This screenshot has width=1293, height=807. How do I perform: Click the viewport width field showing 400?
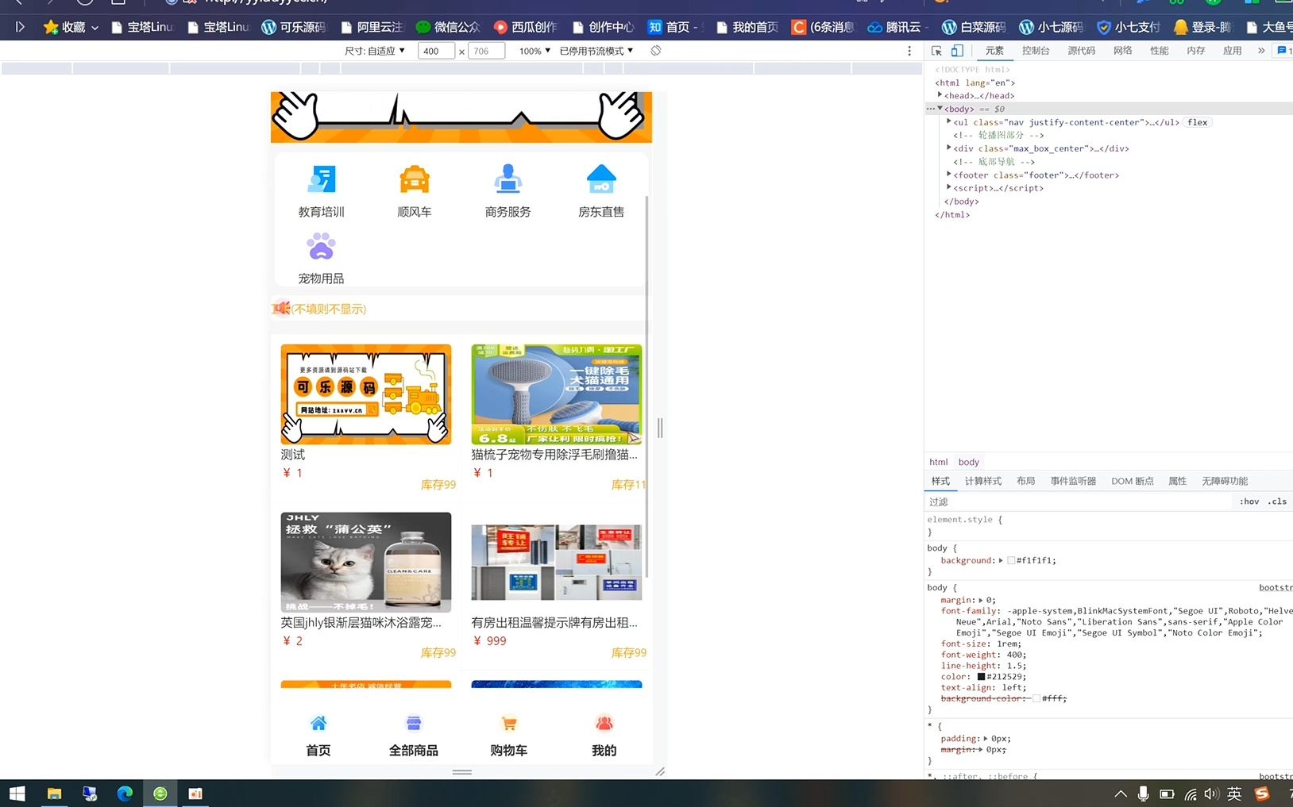point(436,51)
